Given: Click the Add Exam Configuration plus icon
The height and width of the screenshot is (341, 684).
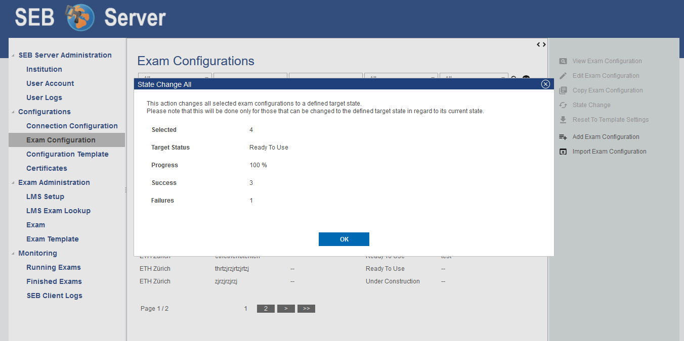Looking at the screenshot, I should coord(563,137).
